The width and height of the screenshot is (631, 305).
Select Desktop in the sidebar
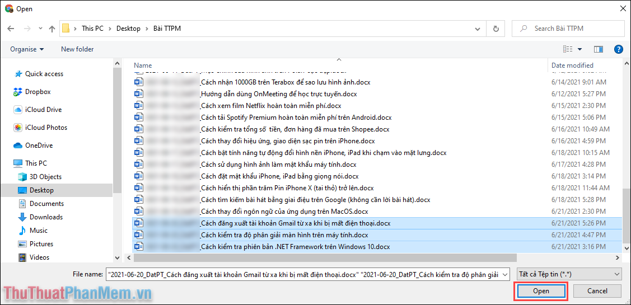(x=57, y=190)
